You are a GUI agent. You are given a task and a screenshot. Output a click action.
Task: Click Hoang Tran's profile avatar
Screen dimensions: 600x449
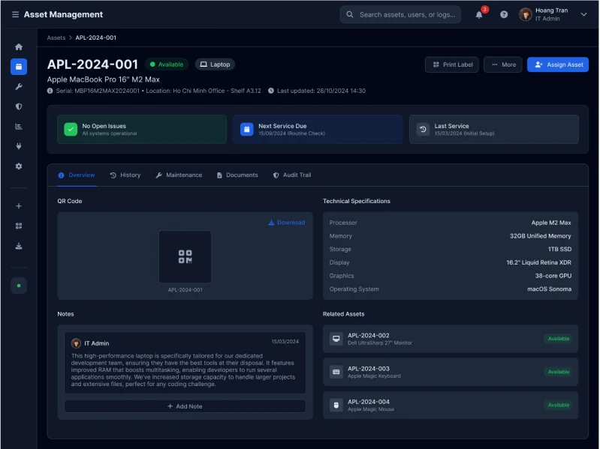point(526,14)
